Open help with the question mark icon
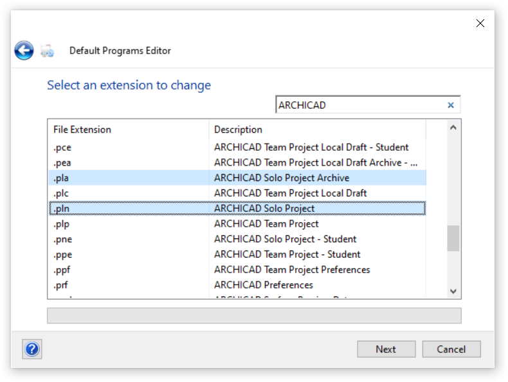The image size is (508, 382). (32, 349)
